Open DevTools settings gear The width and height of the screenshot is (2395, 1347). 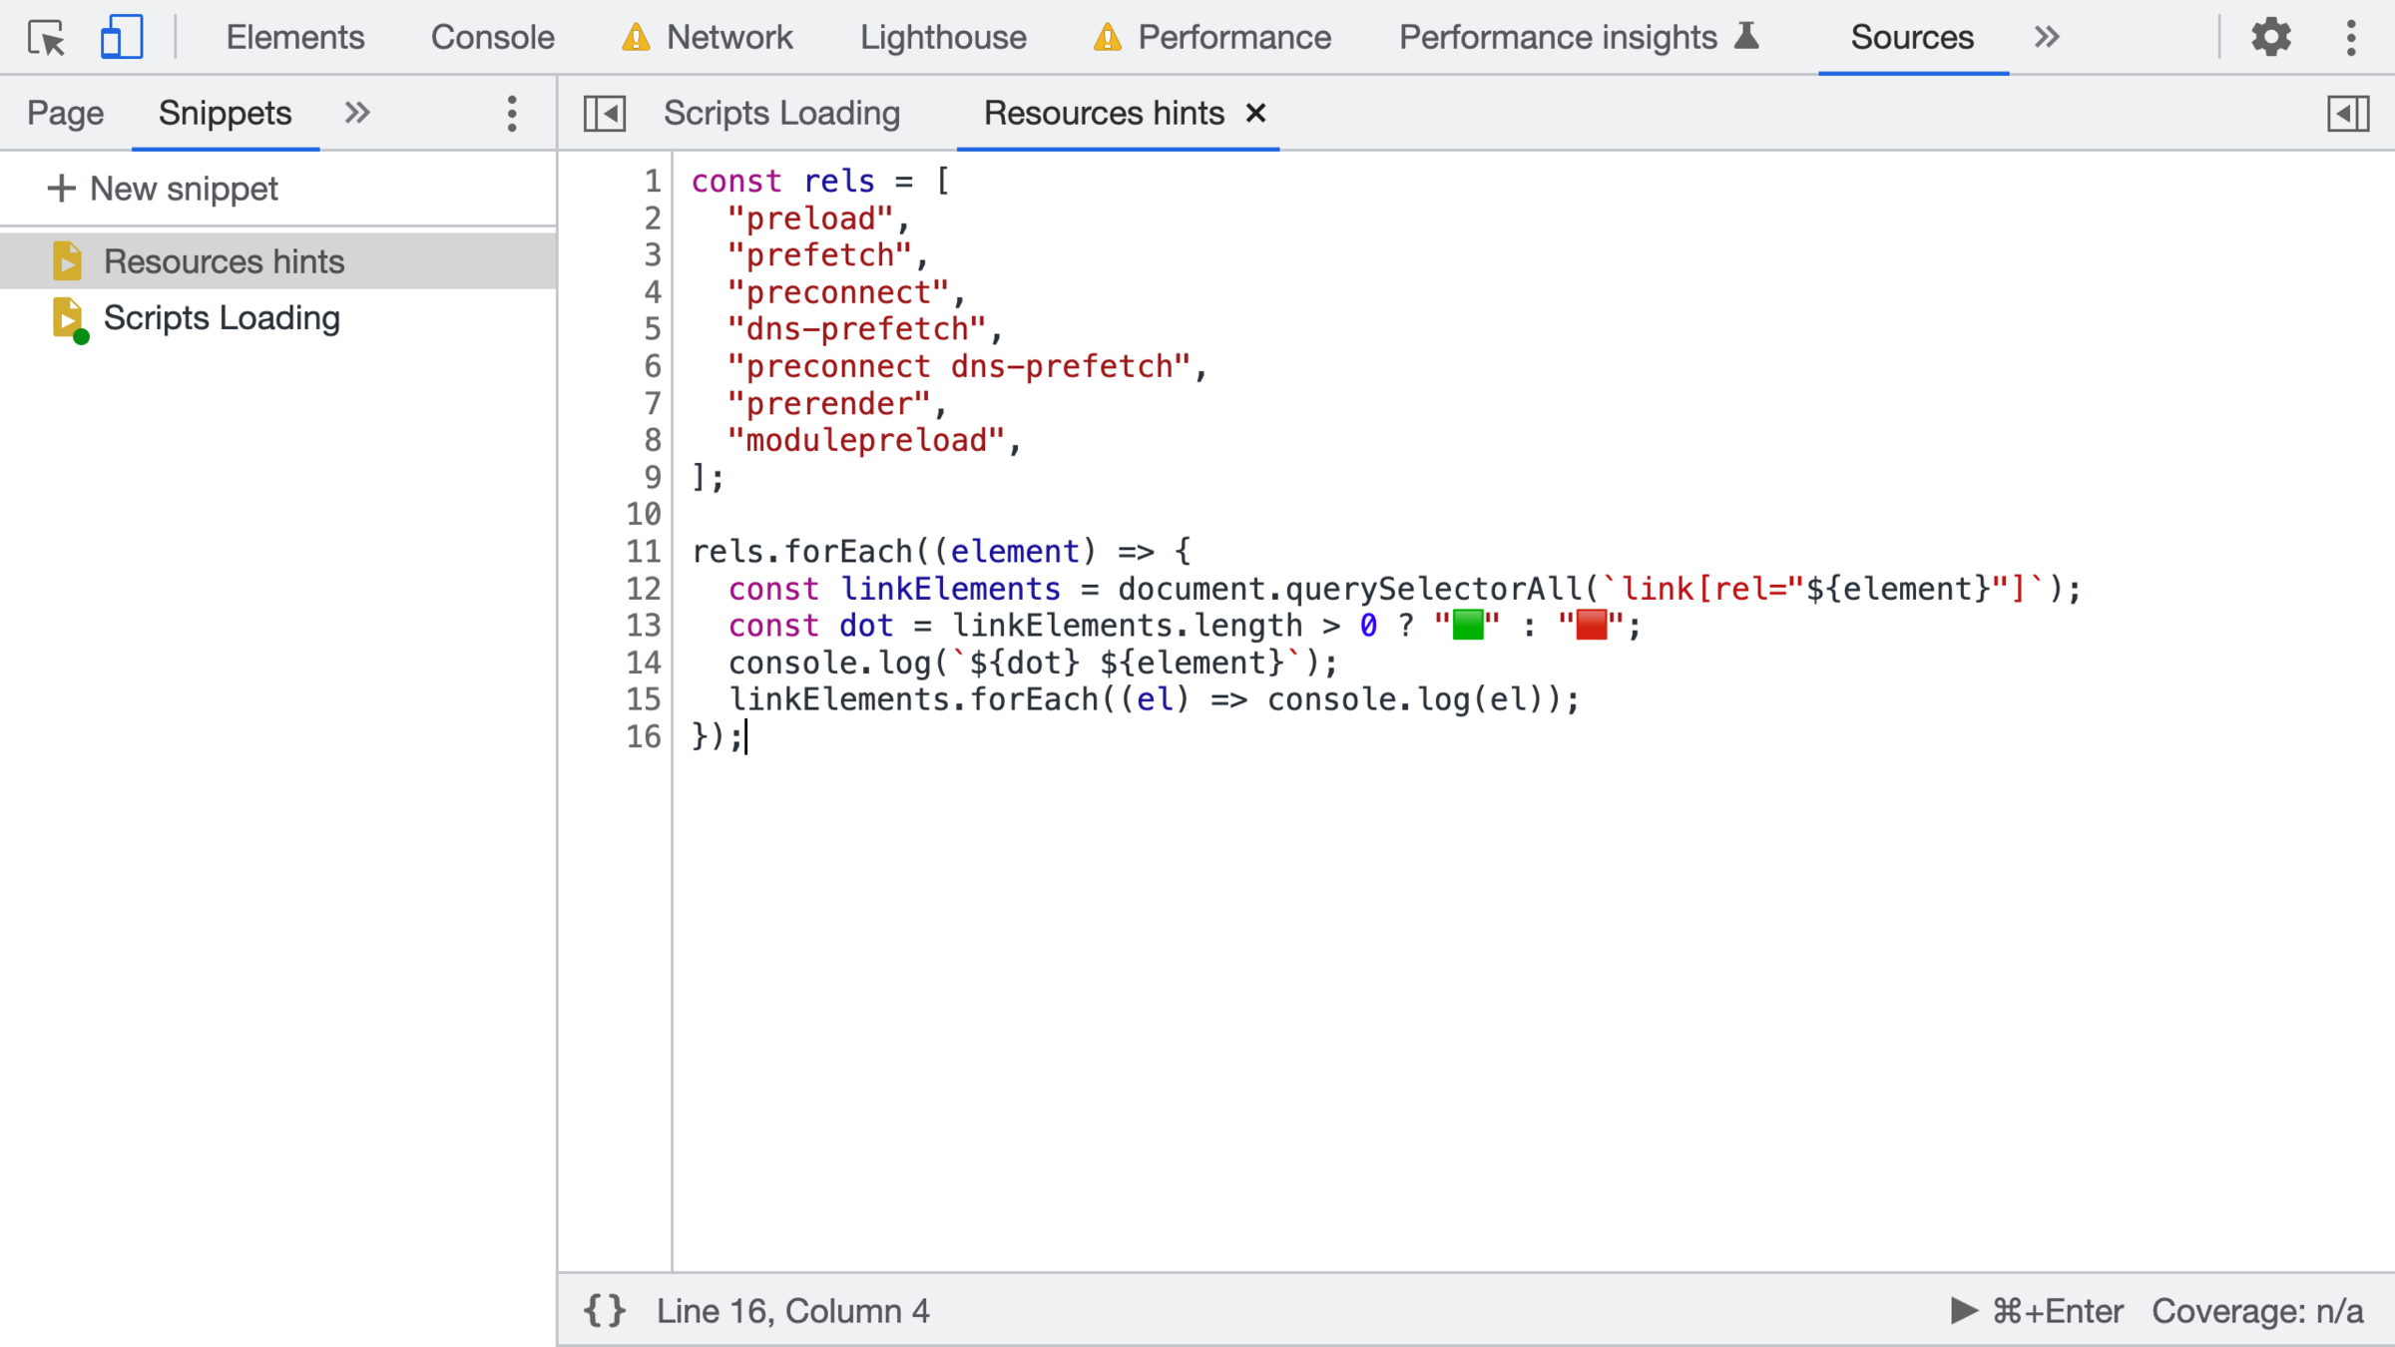point(2270,38)
